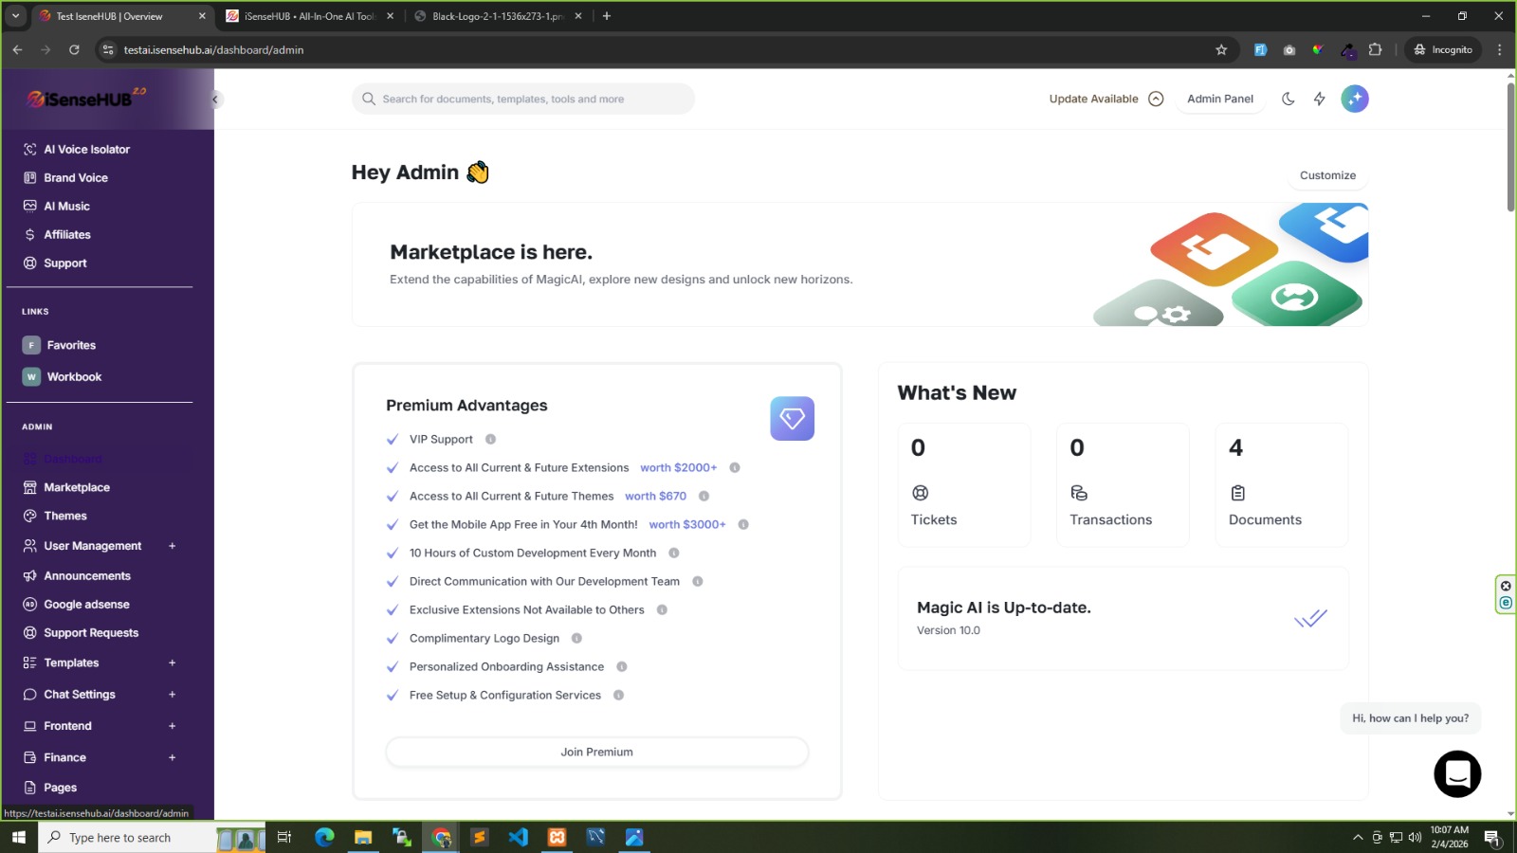Click the info icon after worth $2000+

click(735, 468)
